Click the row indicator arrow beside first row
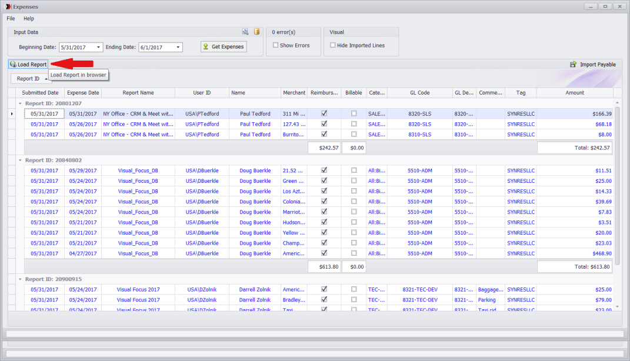This screenshot has width=630, height=361. pos(12,113)
